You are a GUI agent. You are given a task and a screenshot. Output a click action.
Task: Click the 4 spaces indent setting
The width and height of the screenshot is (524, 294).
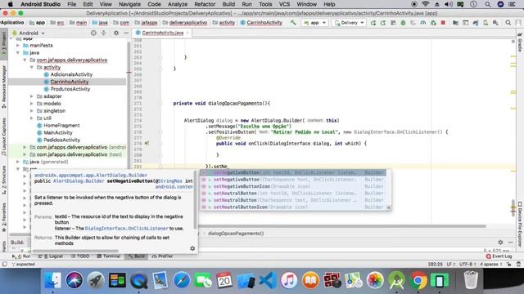(491, 264)
